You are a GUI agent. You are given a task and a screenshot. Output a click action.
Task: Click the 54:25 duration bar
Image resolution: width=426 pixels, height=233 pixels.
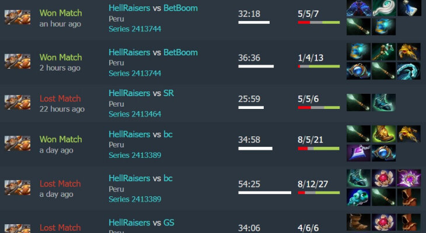[x=264, y=193]
